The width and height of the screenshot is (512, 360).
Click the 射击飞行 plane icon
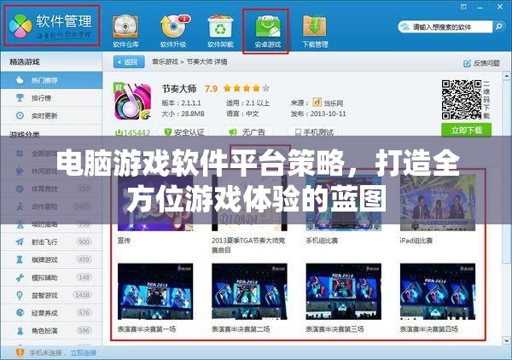[20, 241]
